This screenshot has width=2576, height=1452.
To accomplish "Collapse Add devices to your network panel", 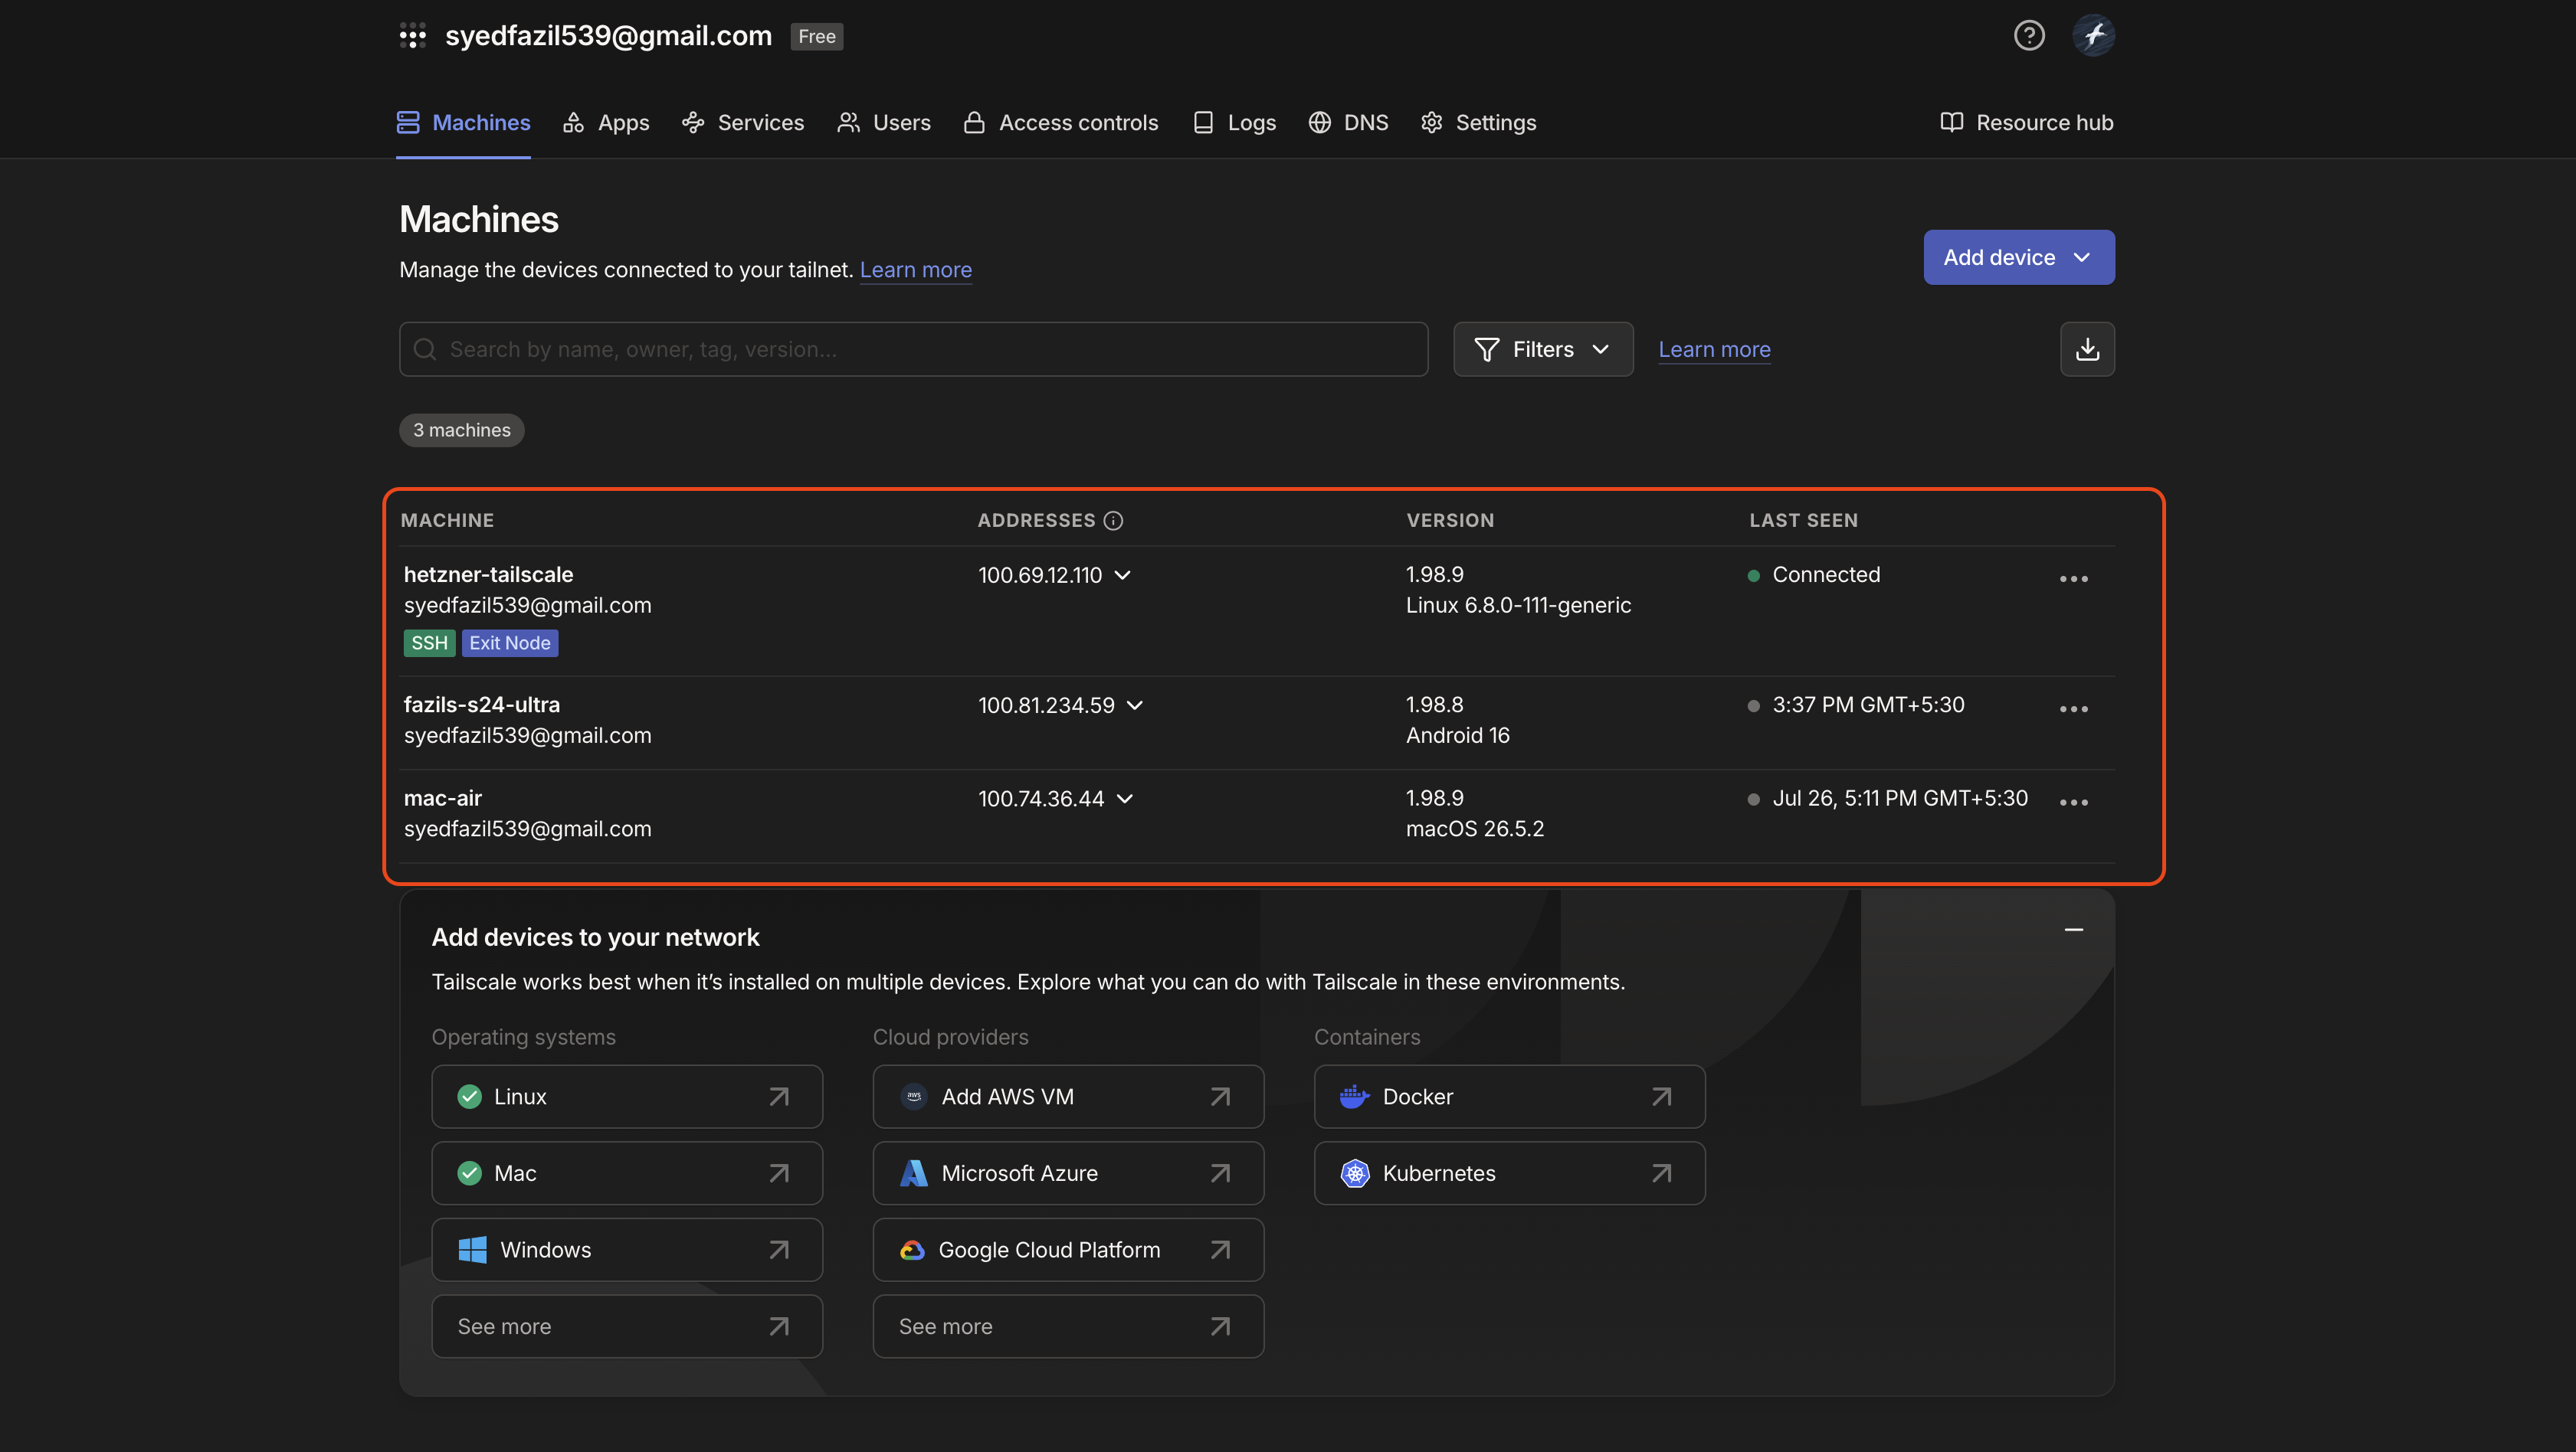I will coord(2073,930).
